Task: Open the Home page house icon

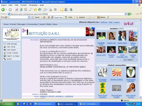Action: coord(25,9)
